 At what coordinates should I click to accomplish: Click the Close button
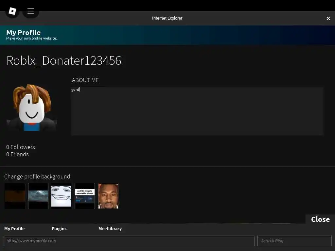[x=320, y=219]
